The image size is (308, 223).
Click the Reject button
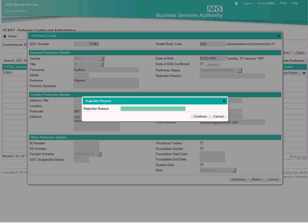(x=256, y=179)
